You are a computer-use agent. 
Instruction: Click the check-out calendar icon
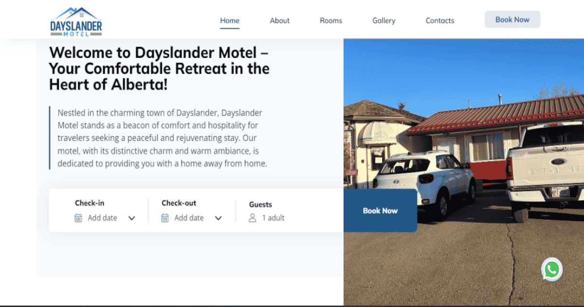(165, 218)
